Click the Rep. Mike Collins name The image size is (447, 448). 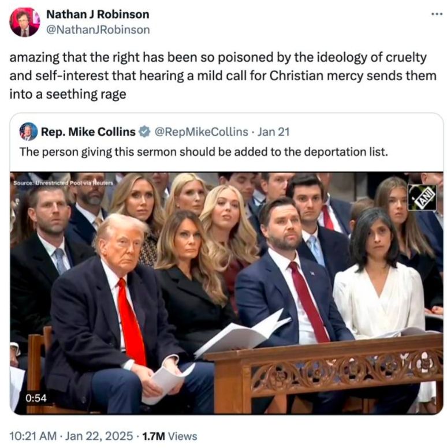[x=88, y=132]
